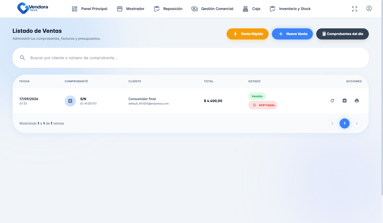Select page 1 in pagination

(x=345, y=123)
